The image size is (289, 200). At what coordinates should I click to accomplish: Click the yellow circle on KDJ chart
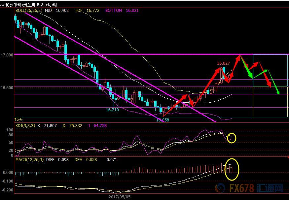click(232, 138)
